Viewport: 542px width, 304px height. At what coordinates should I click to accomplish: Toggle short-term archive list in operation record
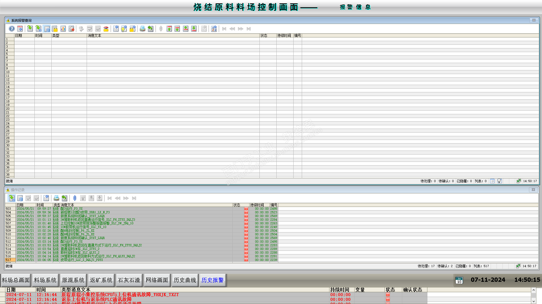(x=12, y=198)
